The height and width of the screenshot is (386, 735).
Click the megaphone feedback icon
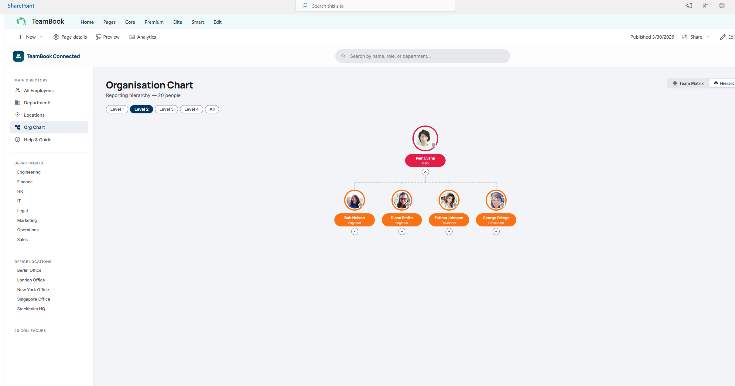click(689, 6)
